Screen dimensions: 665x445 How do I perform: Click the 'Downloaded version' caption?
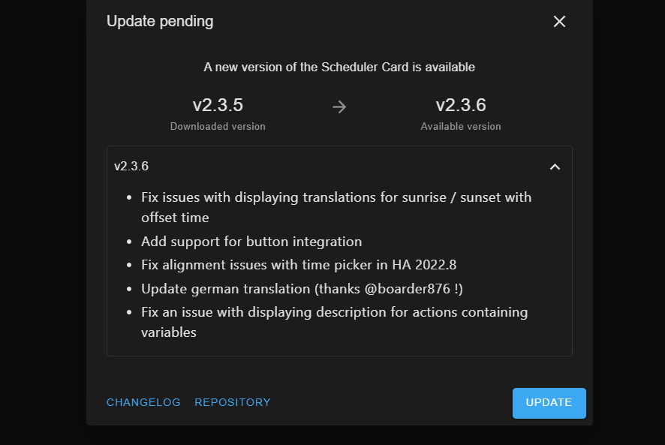218,126
